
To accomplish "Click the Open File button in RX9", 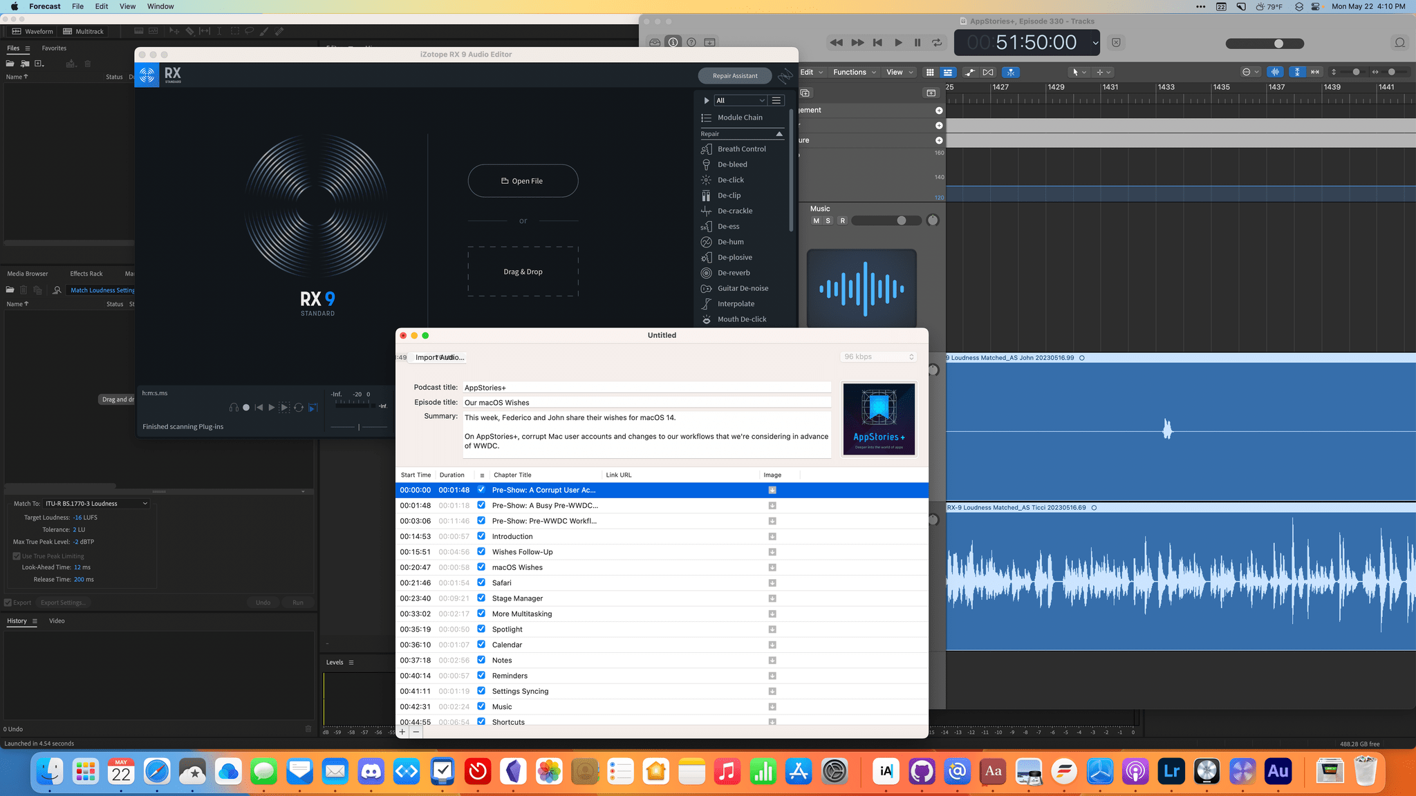I will pyautogui.click(x=522, y=181).
